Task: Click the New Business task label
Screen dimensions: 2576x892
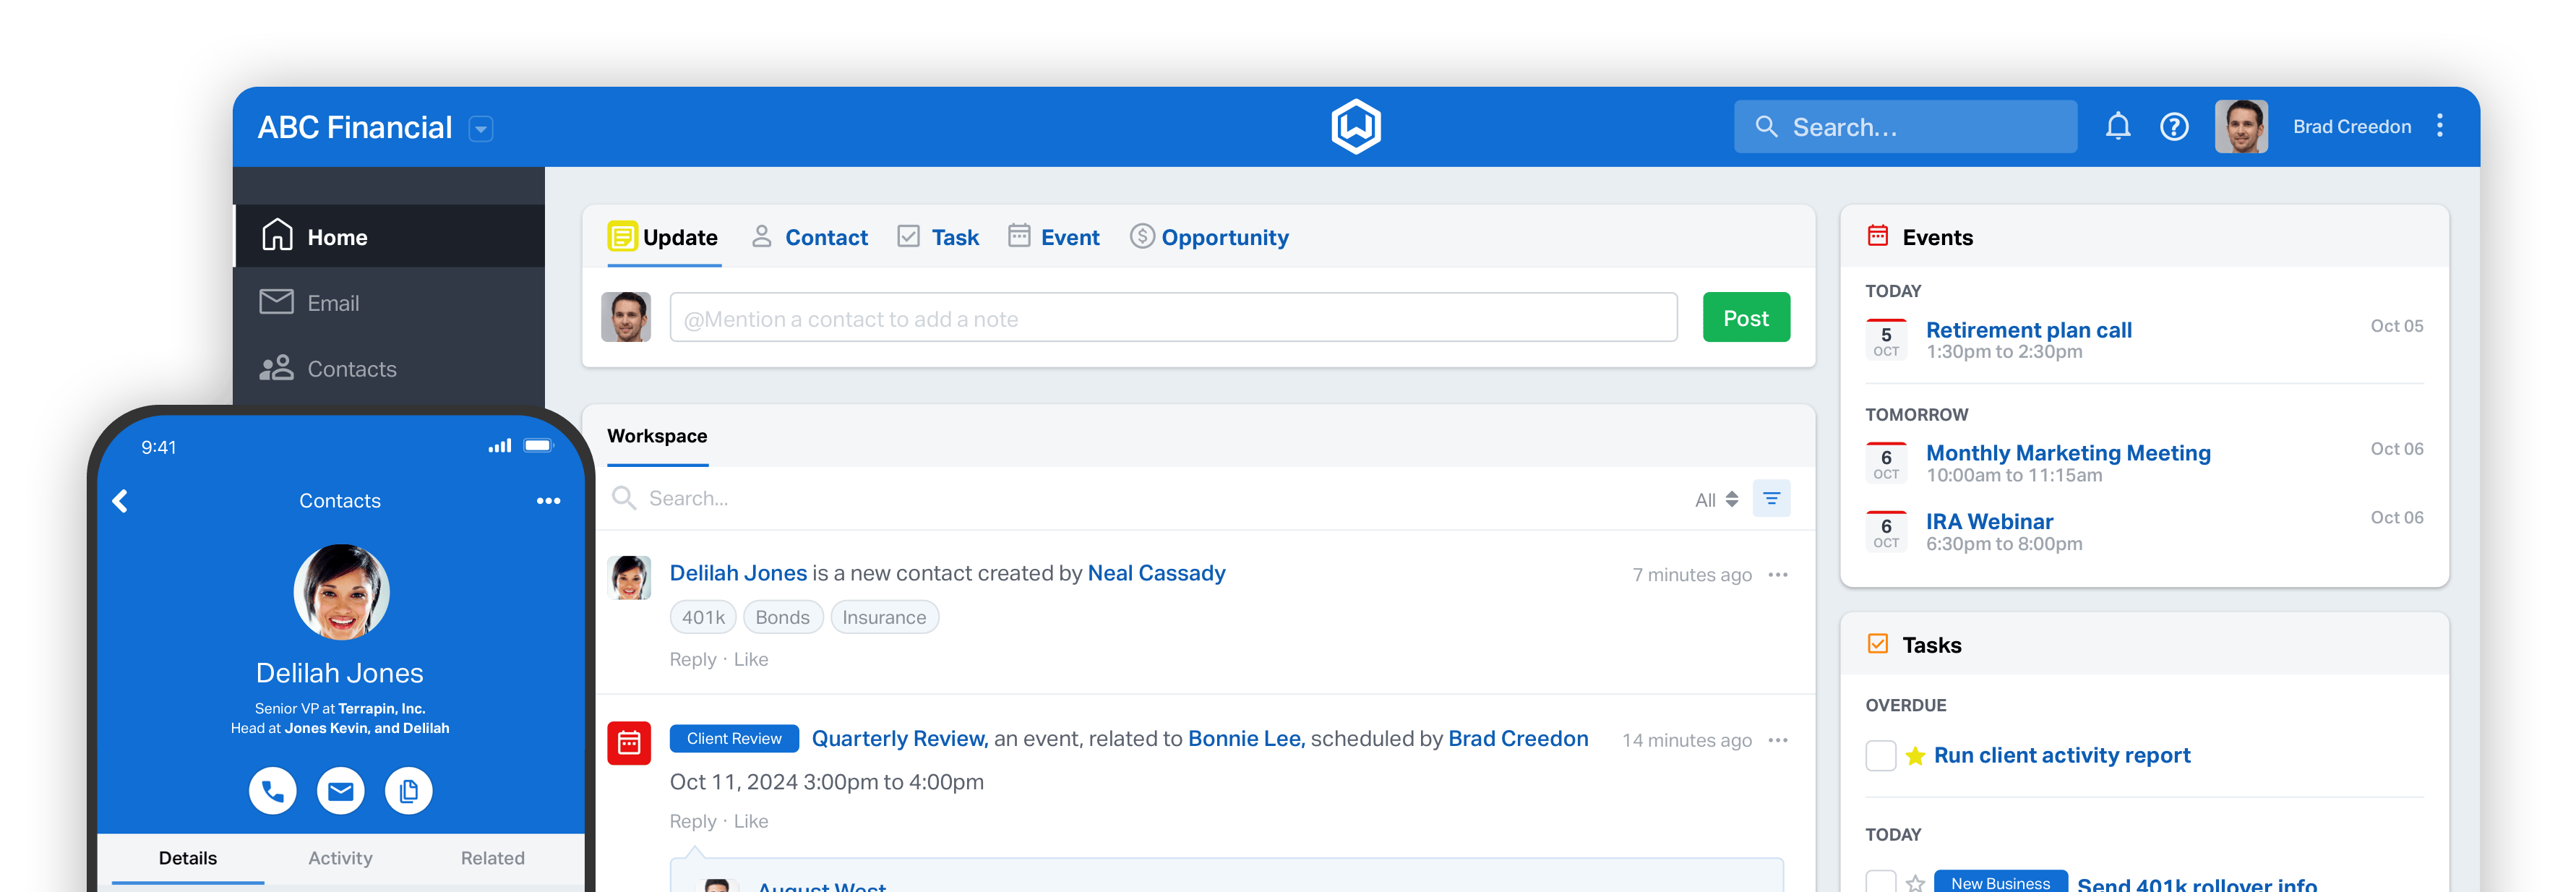Action: click(x=2000, y=882)
